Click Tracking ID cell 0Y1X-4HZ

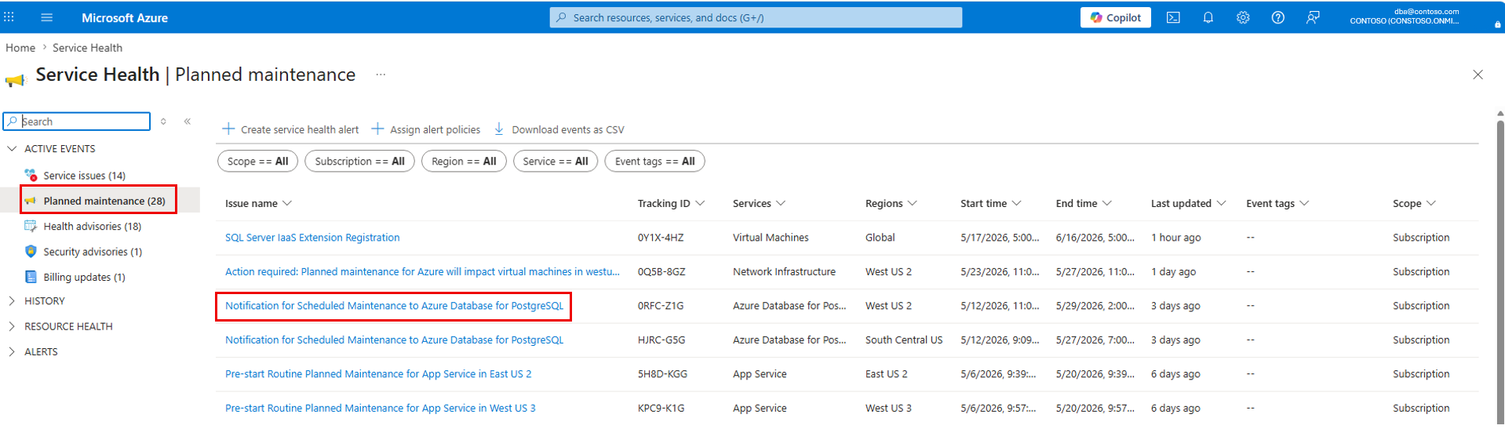(x=661, y=238)
